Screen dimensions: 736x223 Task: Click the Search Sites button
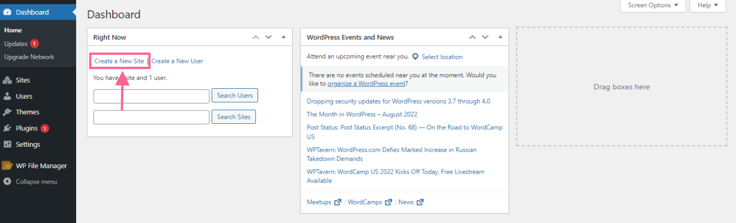(x=233, y=117)
